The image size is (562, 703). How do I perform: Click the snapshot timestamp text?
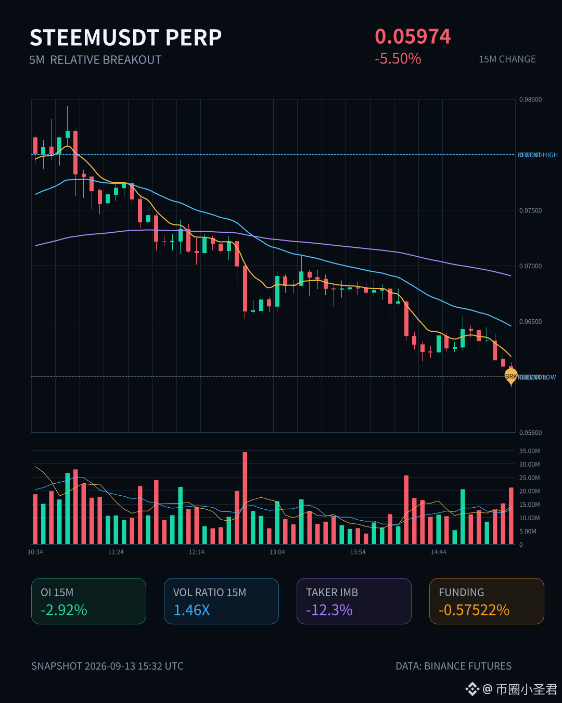(x=107, y=666)
